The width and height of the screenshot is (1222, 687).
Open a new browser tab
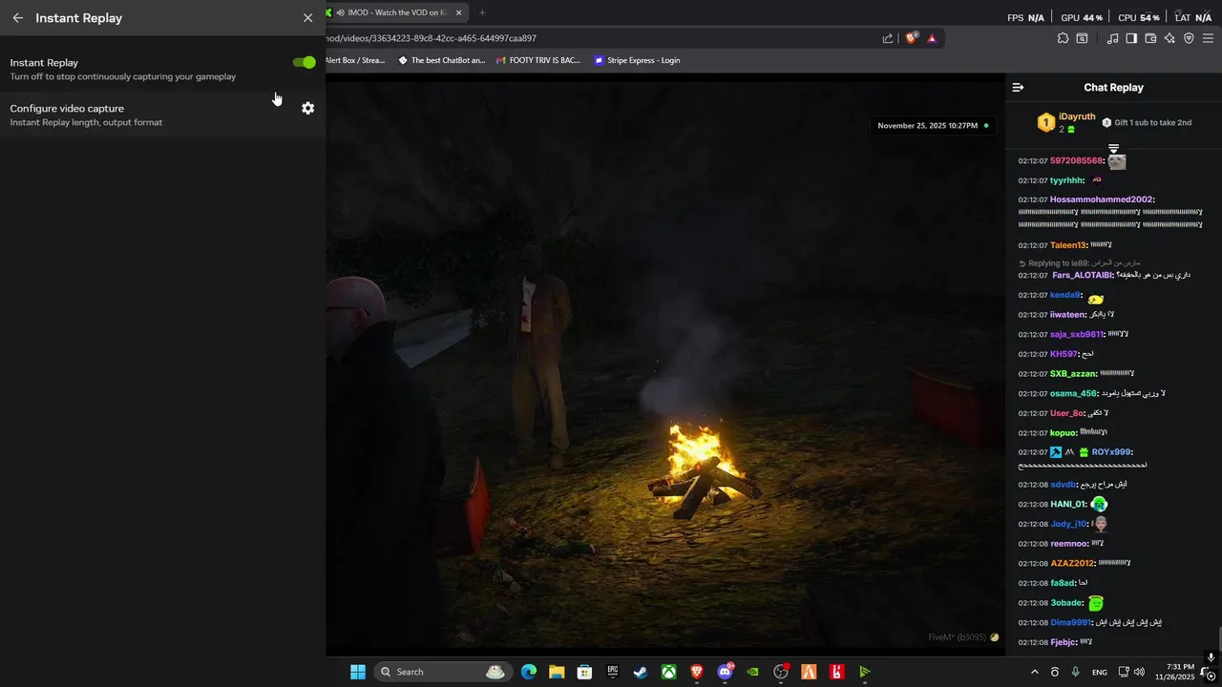tap(482, 12)
